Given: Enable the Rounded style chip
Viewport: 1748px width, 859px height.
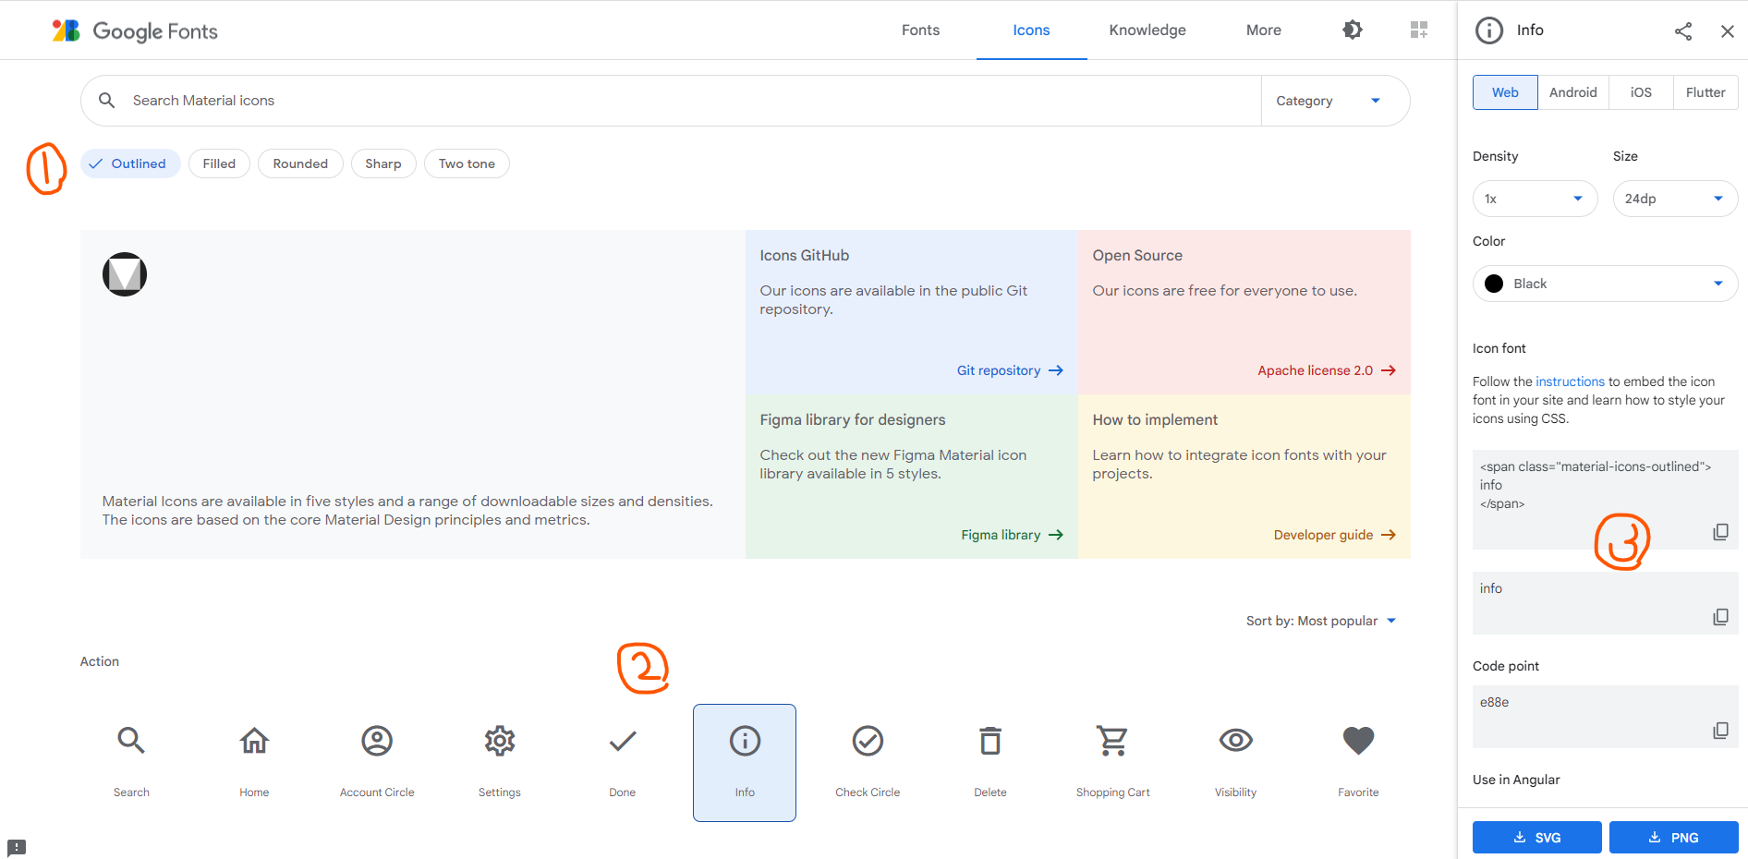Looking at the screenshot, I should click(x=300, y=163).
